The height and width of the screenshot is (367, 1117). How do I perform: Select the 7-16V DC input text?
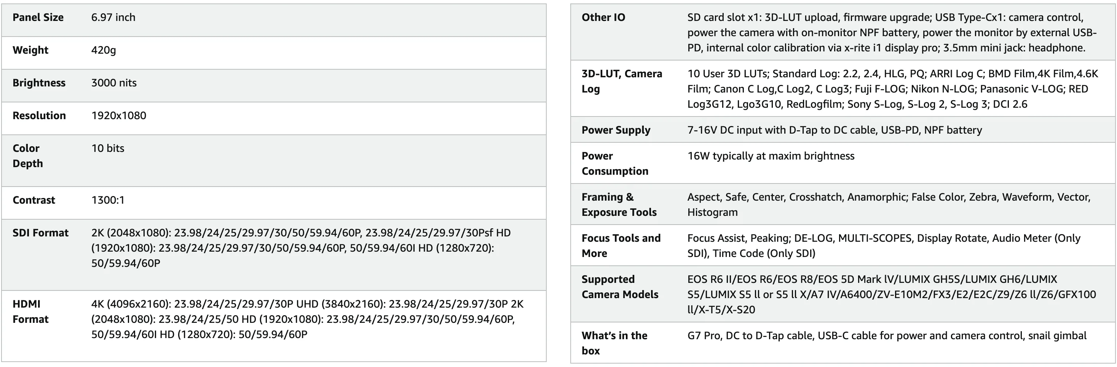pyautogui.click(x=835, y=130)
